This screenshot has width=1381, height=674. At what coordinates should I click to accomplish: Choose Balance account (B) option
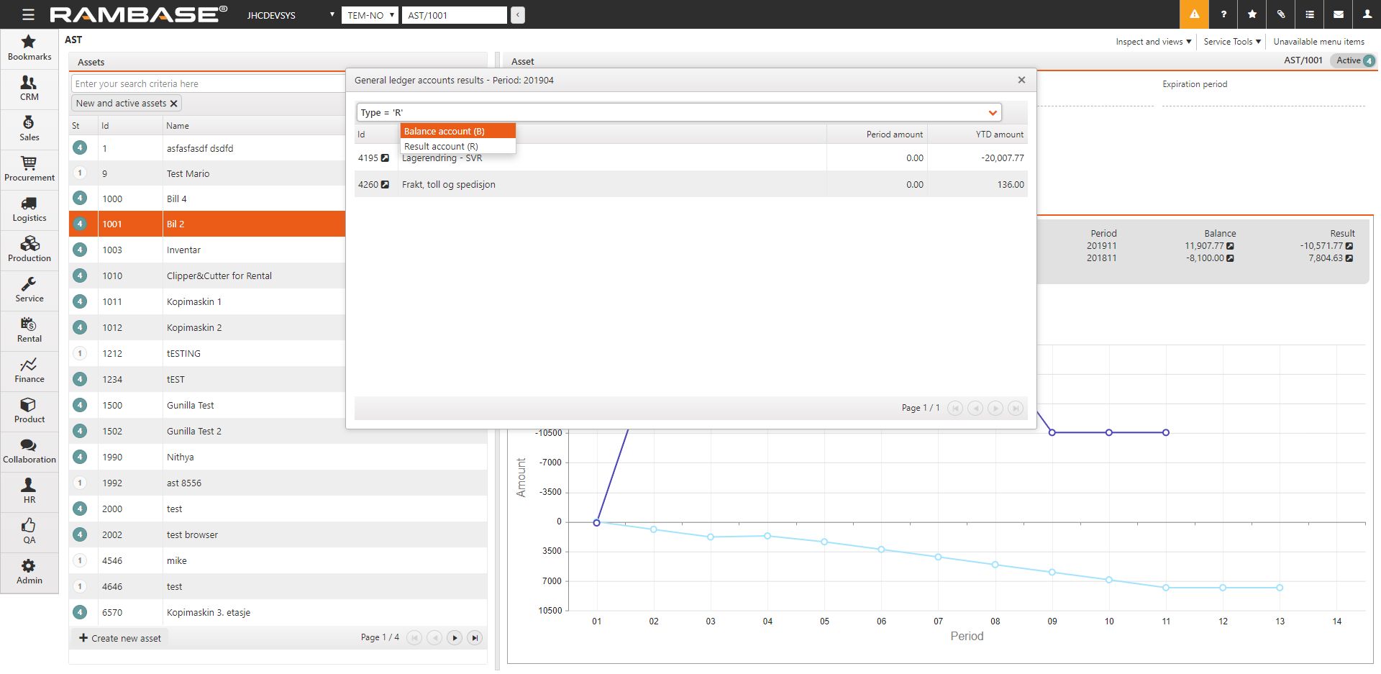click(444, 131)
